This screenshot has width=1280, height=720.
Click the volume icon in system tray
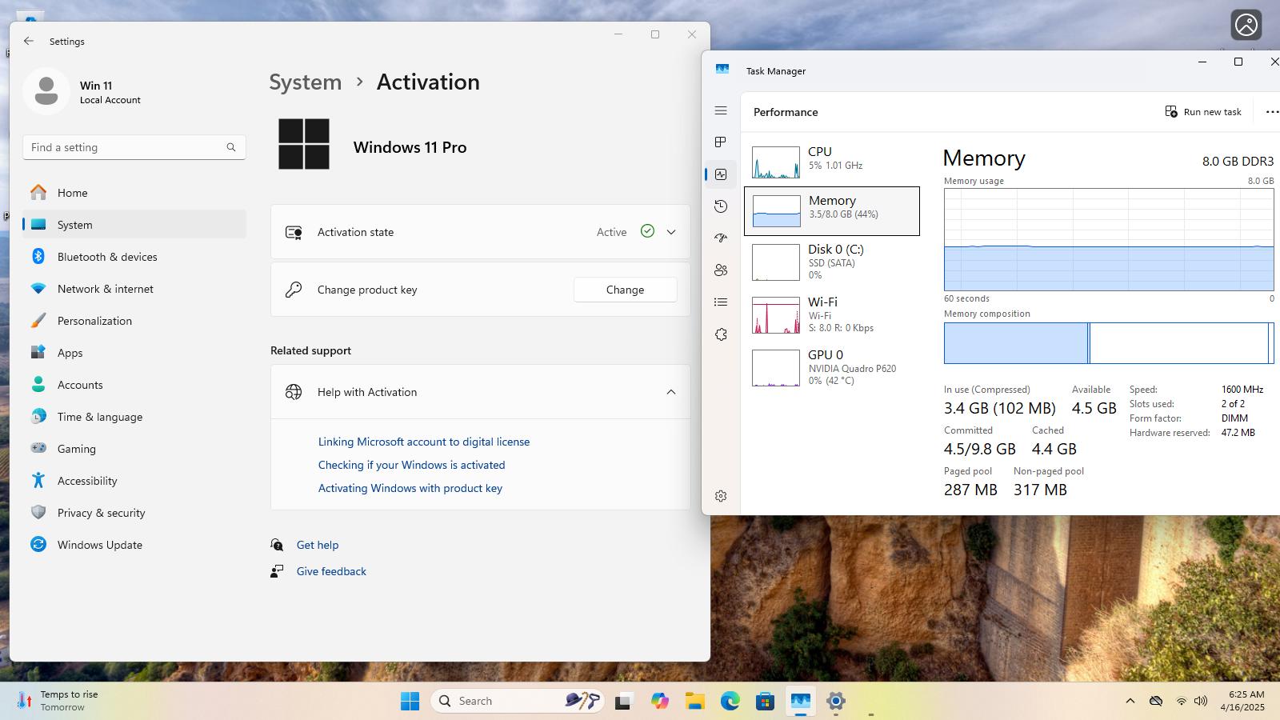[1201, 701]
